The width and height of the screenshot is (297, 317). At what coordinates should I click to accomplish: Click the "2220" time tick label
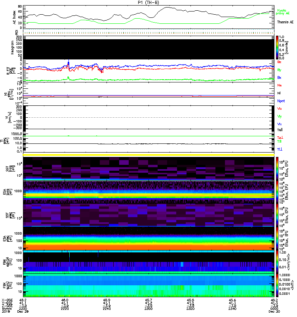click(65, 309)
